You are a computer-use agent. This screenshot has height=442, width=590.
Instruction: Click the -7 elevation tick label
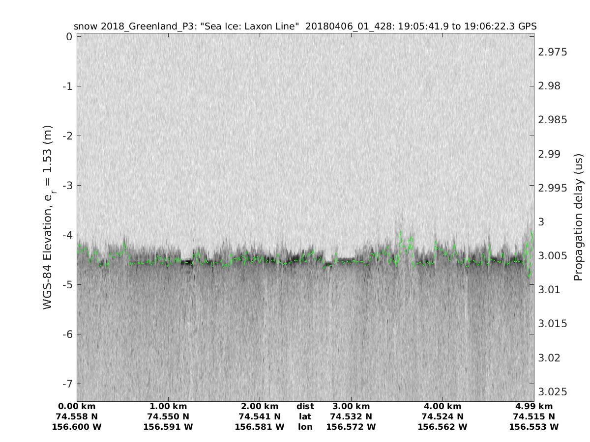[66, 384]
